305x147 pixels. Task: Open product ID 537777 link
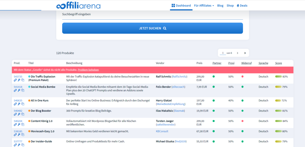[x=18, y=141]
